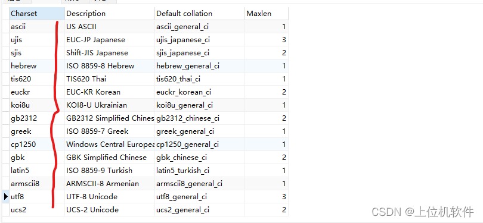The height and width of the screenshot is (223, 483).
Task: Select the ucs2_general_ci collation cell
Action: [200, 210]
